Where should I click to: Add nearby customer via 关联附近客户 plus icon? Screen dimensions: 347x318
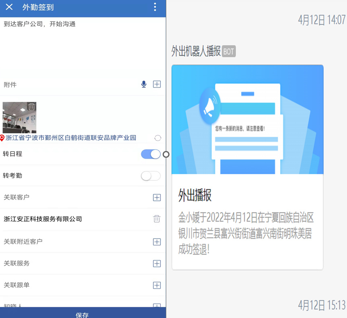click(157, 242)
